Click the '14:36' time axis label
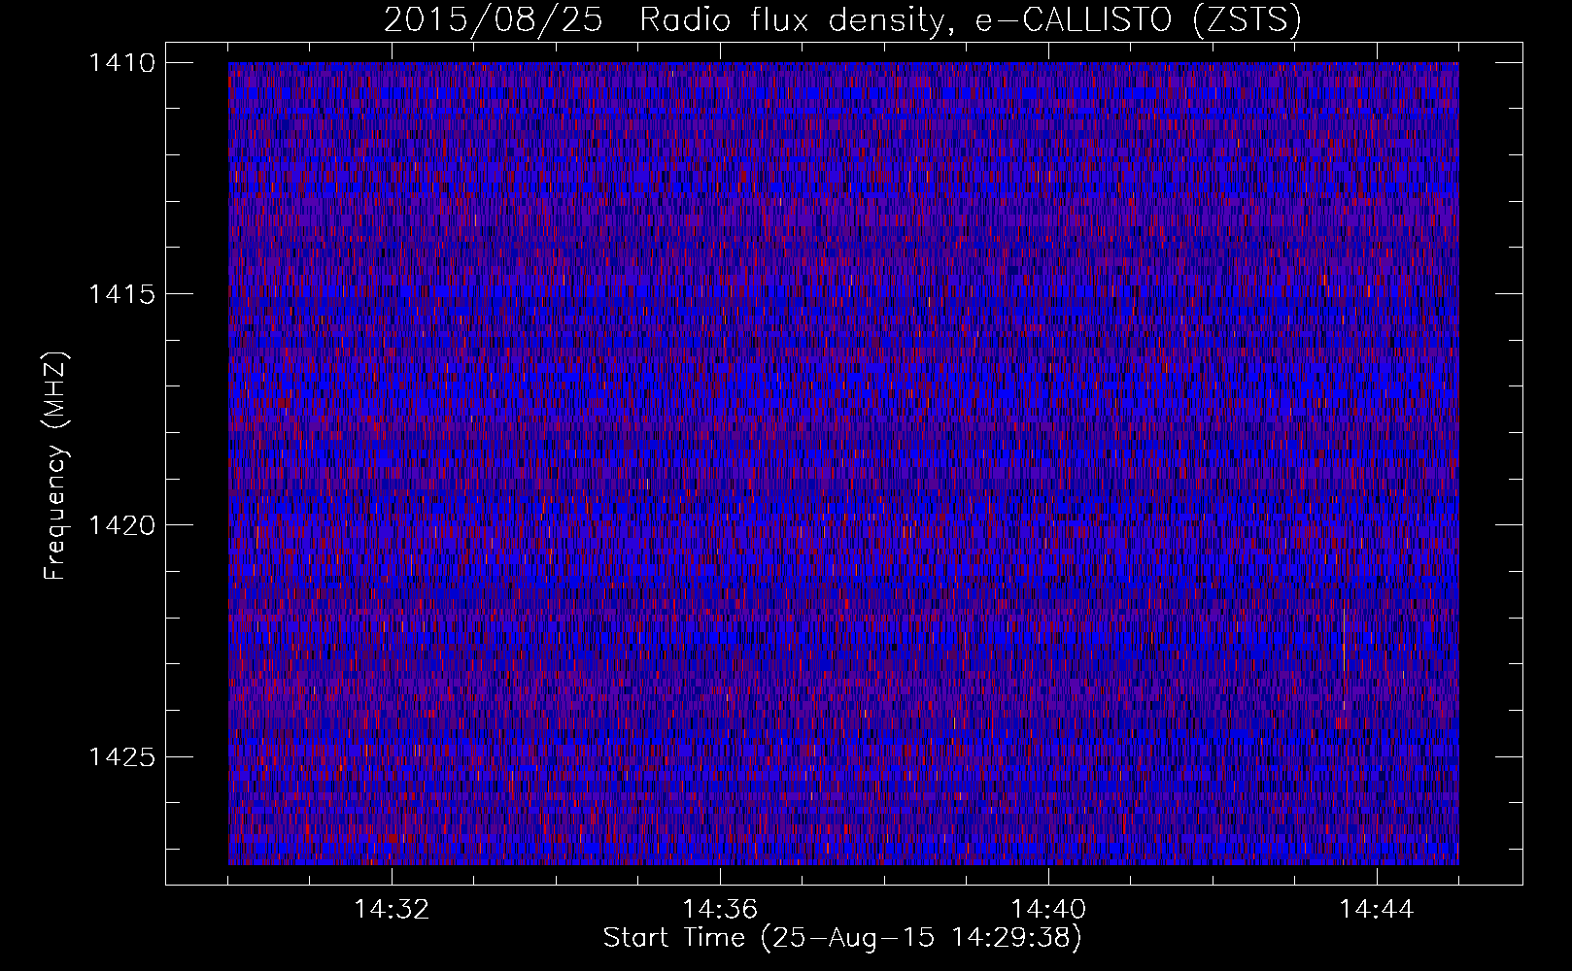The image size is (1572, 971). [x=720, y=910]
